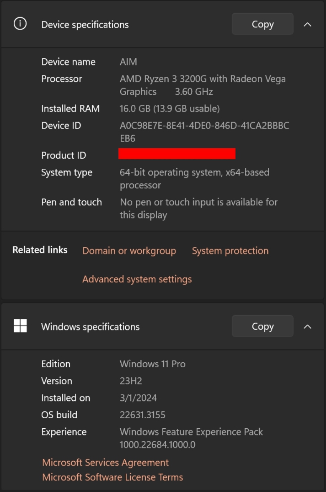The width and height of the screenshot is (326, 492).
Task: Collapse the Device specifications section chevron
Action: click(308, 24)
